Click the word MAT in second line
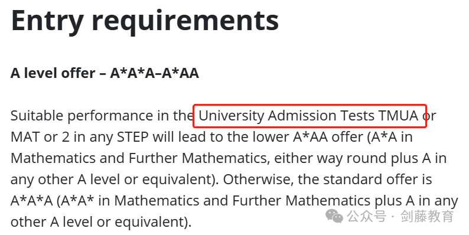Viewport: 469px width, 235px height. pyautogui.click(x=25, y=137)
